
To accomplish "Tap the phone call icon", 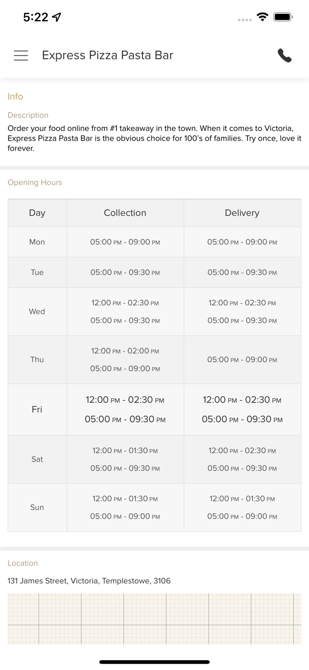I will click(x=284, y=55).
